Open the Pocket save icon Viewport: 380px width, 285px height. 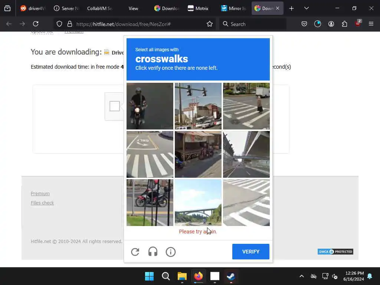pos(304,24)
